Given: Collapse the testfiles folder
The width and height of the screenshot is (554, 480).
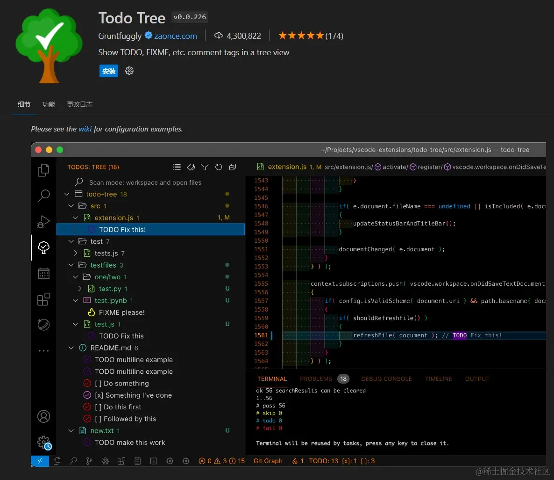Looking at the screenshot, I should point(71,265).
